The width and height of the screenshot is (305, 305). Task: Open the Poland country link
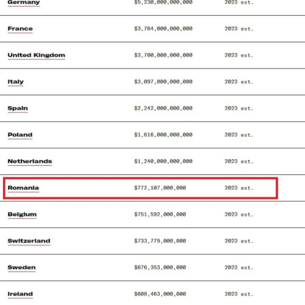click(20, 135)
